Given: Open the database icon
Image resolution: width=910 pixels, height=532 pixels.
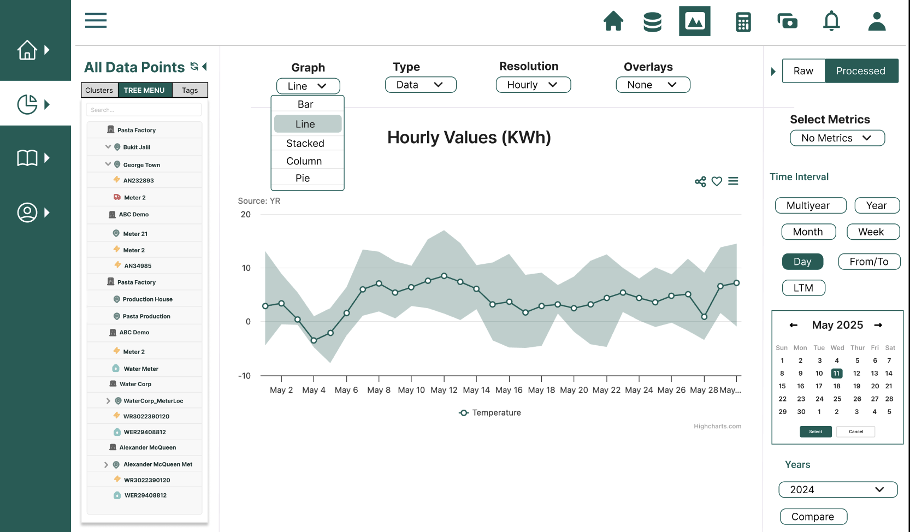Looking at the screenshot, I should click(652, 22).
